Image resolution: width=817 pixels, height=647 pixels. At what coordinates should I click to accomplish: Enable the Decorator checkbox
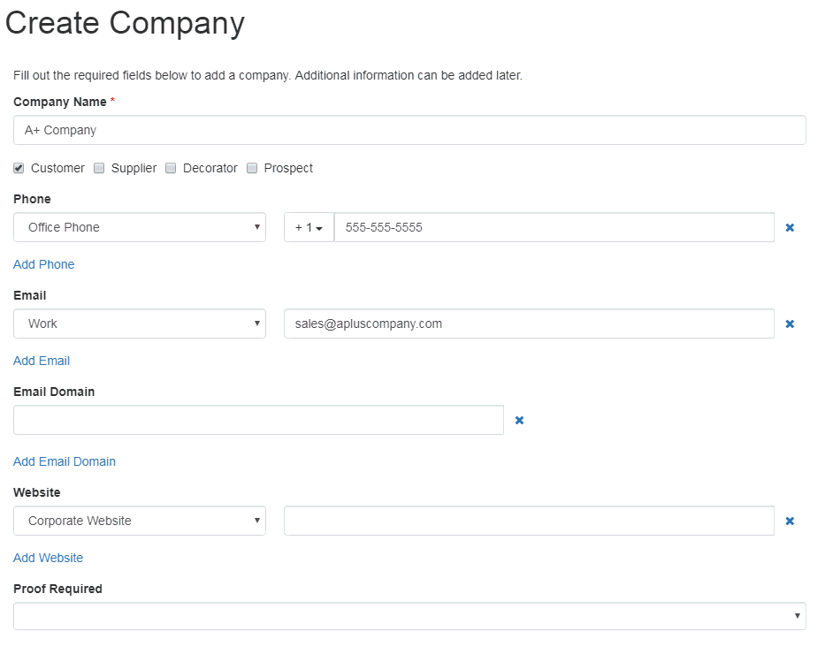tap(171, 168)
